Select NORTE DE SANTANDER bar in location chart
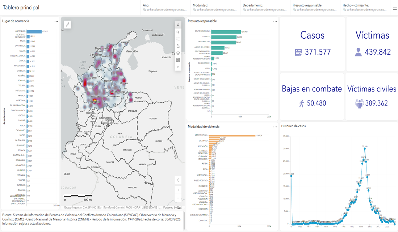This screenshot has height=232, width=398. (28, 36)
